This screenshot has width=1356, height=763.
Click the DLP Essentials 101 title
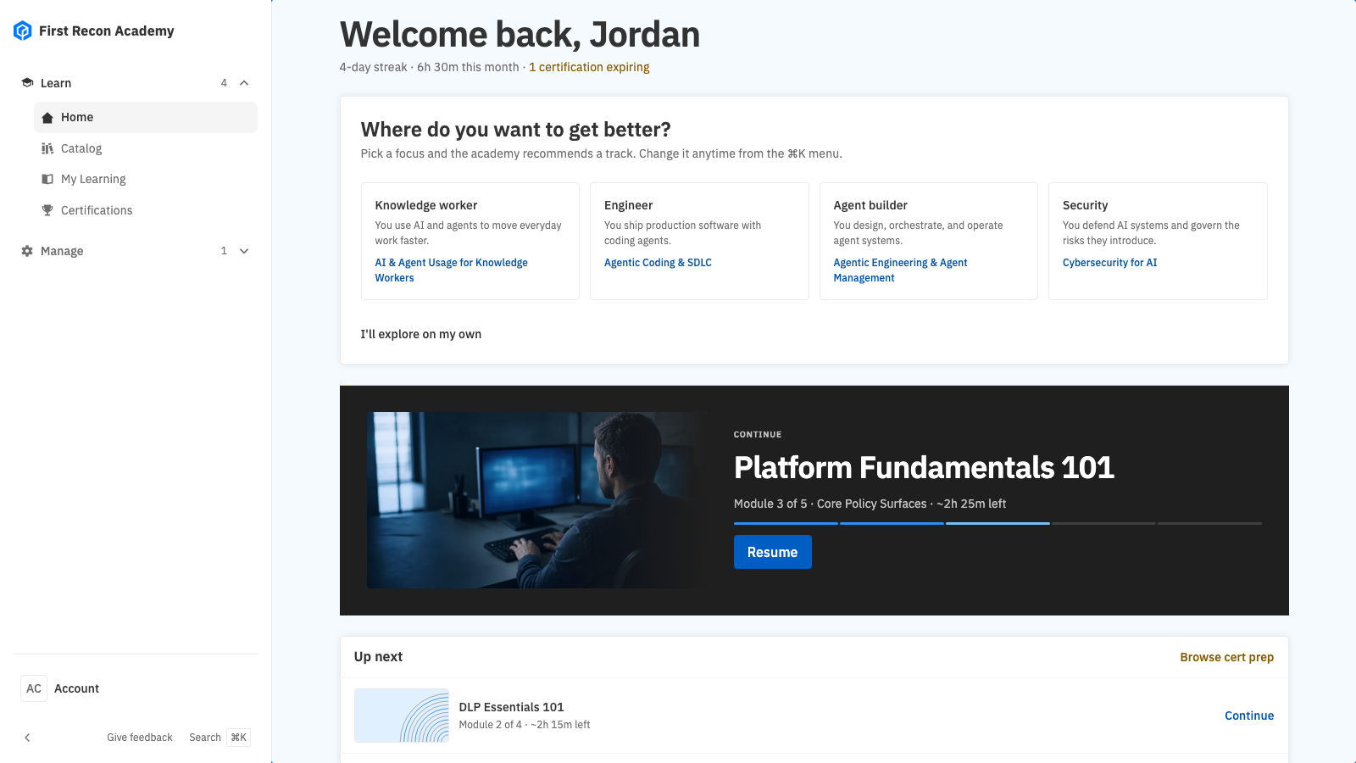[x=511, y=707]
